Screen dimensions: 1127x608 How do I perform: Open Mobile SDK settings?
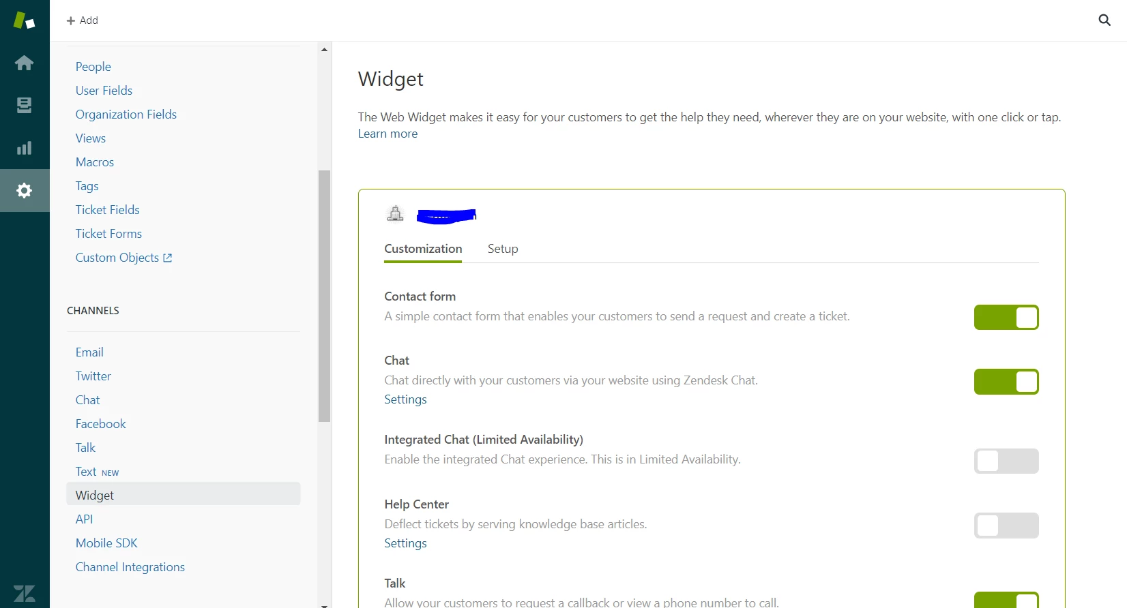pos(106,543)
